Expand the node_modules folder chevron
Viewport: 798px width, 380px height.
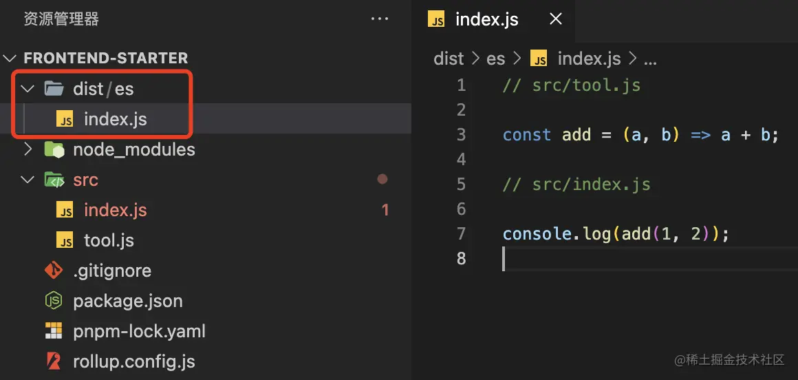(x=28, y=149)
